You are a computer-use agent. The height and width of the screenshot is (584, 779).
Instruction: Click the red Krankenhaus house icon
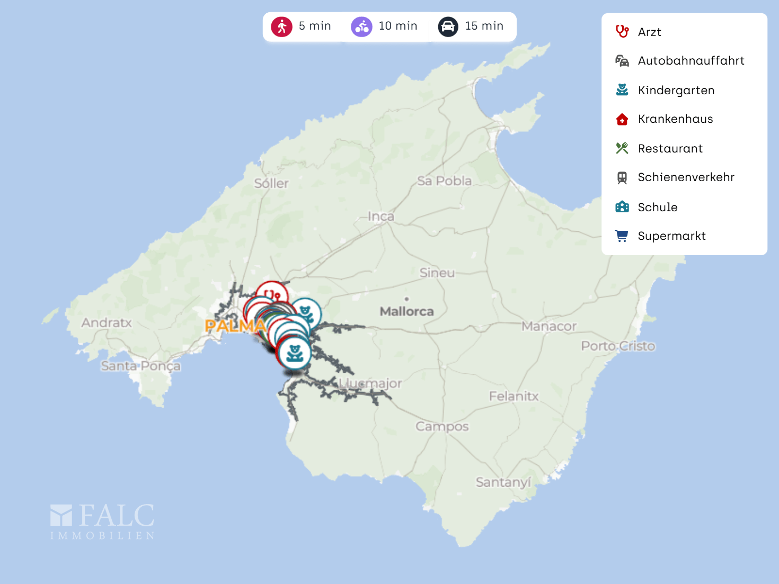point(622,119)
